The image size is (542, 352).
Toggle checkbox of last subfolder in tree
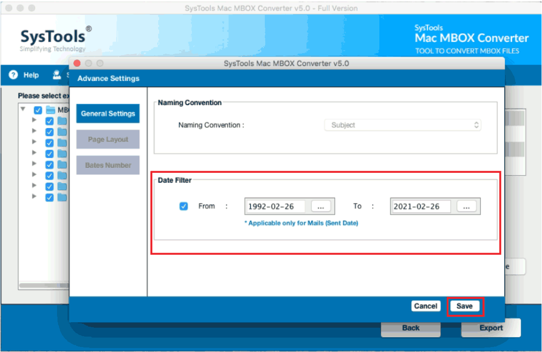(50, 197)
